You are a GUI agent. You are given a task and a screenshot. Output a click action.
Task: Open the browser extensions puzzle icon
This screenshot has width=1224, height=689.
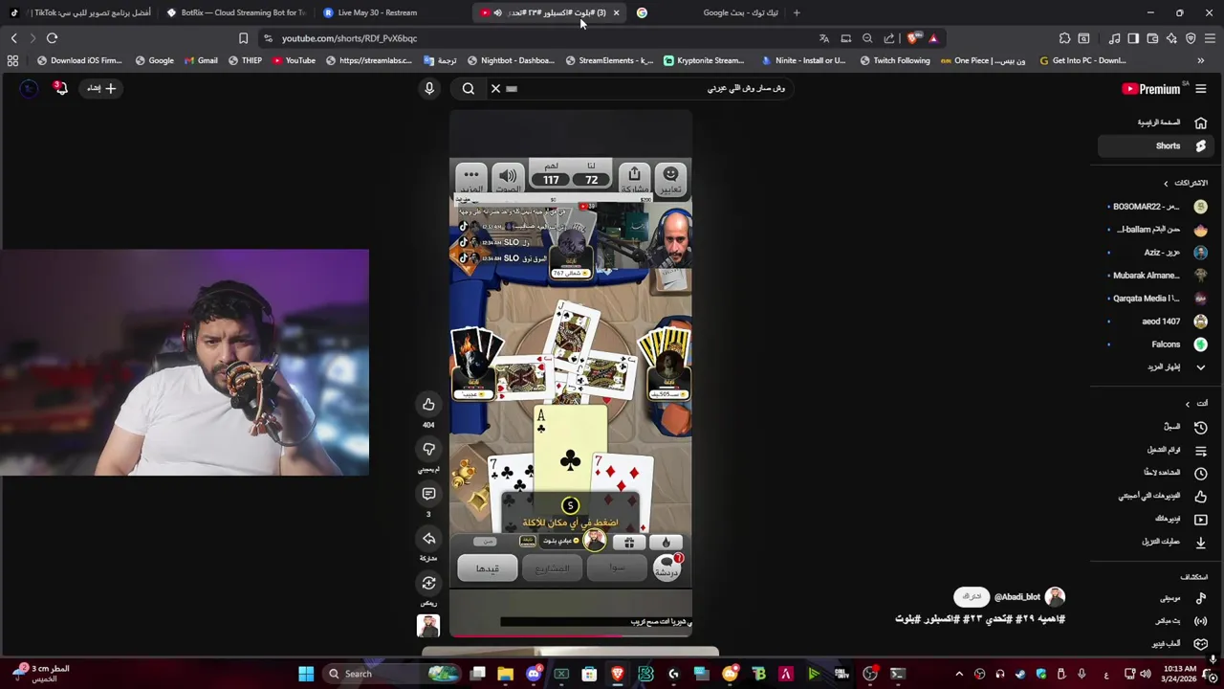[x=1064, y=38]
